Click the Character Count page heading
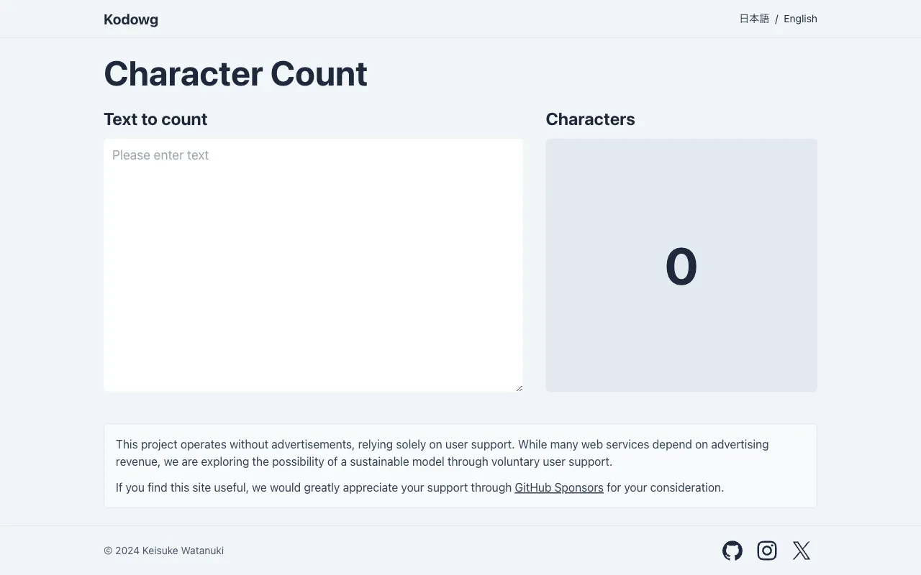Viewport: 921px width, 575px height. click(x=235, y=73)
